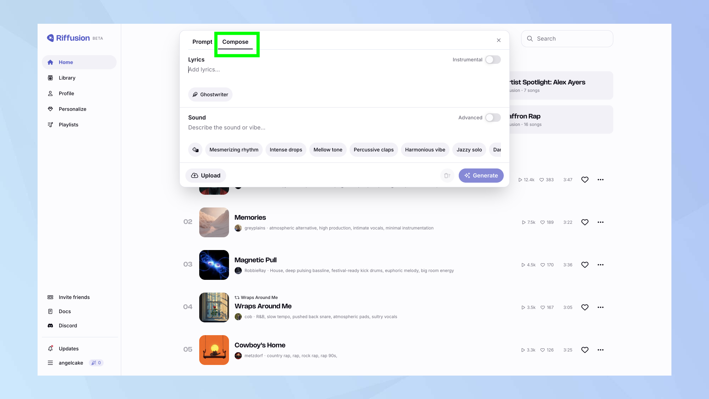Open more options for Magnetic Pull

(601, 265)
